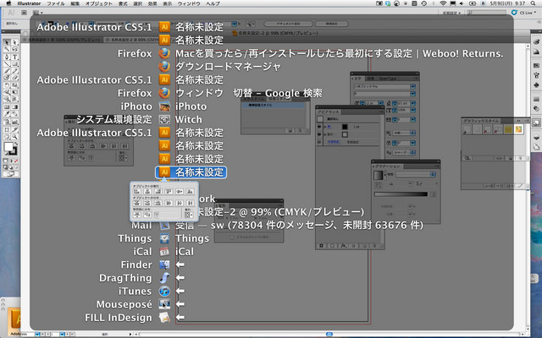Open the 効果 menu
The height and width of the screenshot is (338, 542).
point(152,3)
